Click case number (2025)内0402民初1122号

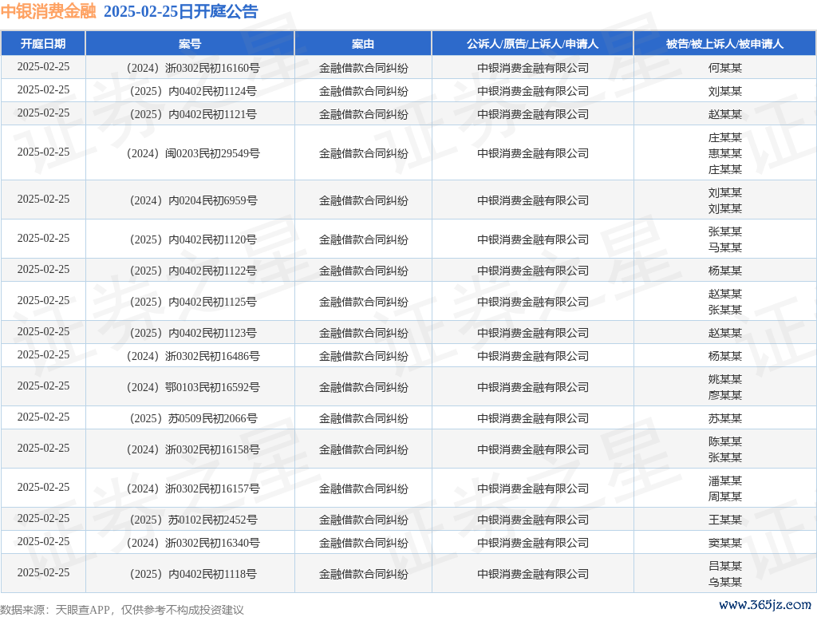coord(193,271)
